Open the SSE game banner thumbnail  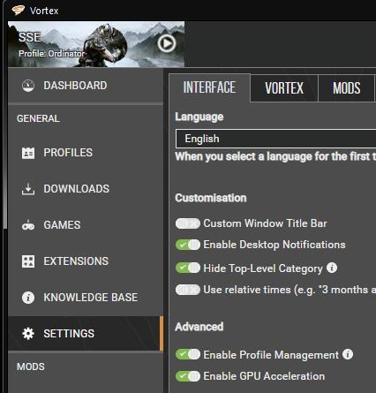[96, 44]
